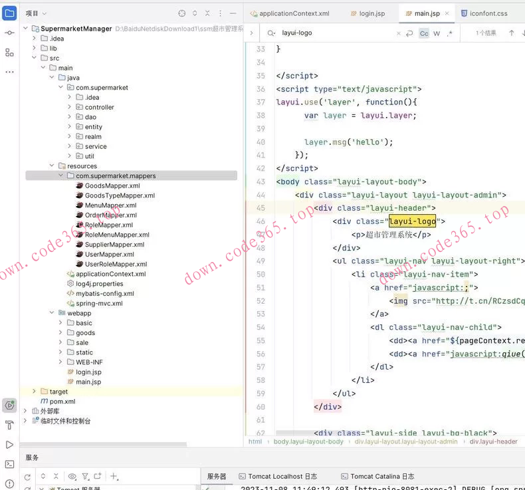This screenshot has width=525, height=490.
Task: Click div.layui-header in the breadcrumb bar
Action: [x=493, y=441]
